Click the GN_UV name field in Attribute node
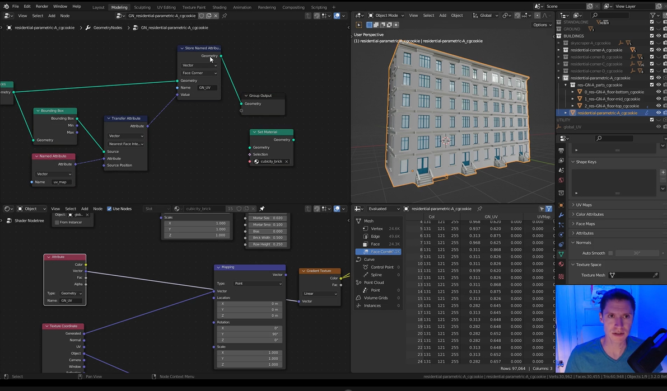The width and height of the screenshot is (667, 391). pos(71,300)
